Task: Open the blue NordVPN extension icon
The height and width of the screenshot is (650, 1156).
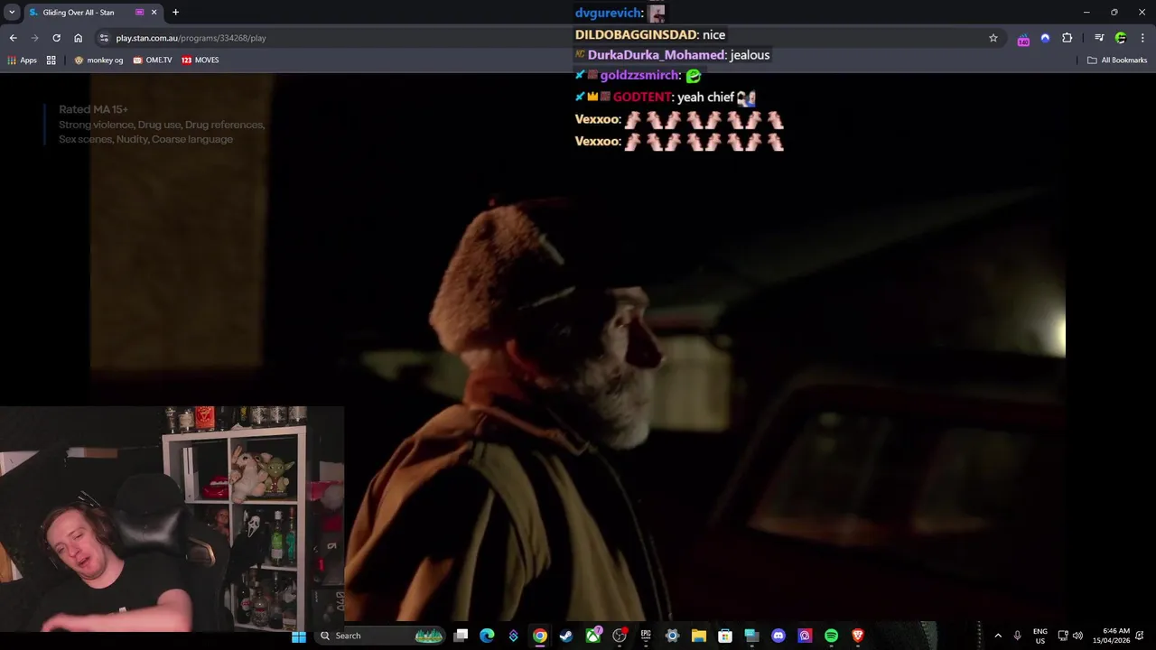Action: (x=1045, y=38)
